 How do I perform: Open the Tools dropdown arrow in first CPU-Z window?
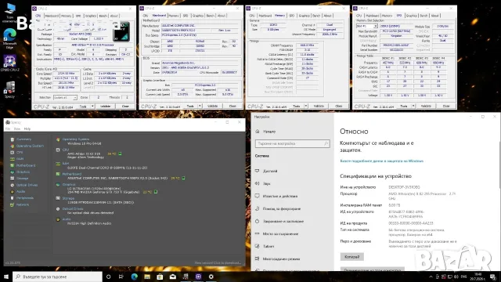(x=92, y=107)
